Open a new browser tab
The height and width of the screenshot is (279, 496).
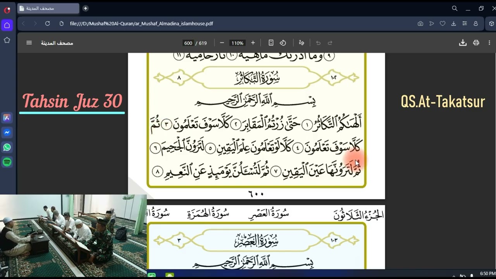coord(86,8)
